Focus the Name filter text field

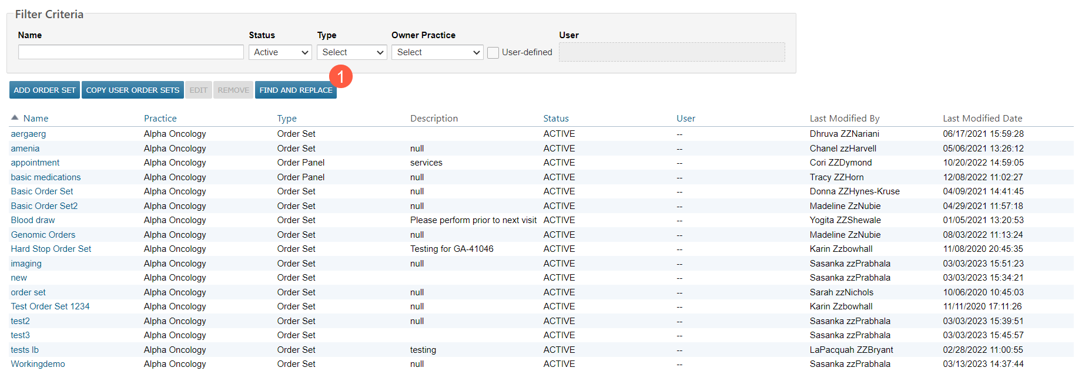130,52
